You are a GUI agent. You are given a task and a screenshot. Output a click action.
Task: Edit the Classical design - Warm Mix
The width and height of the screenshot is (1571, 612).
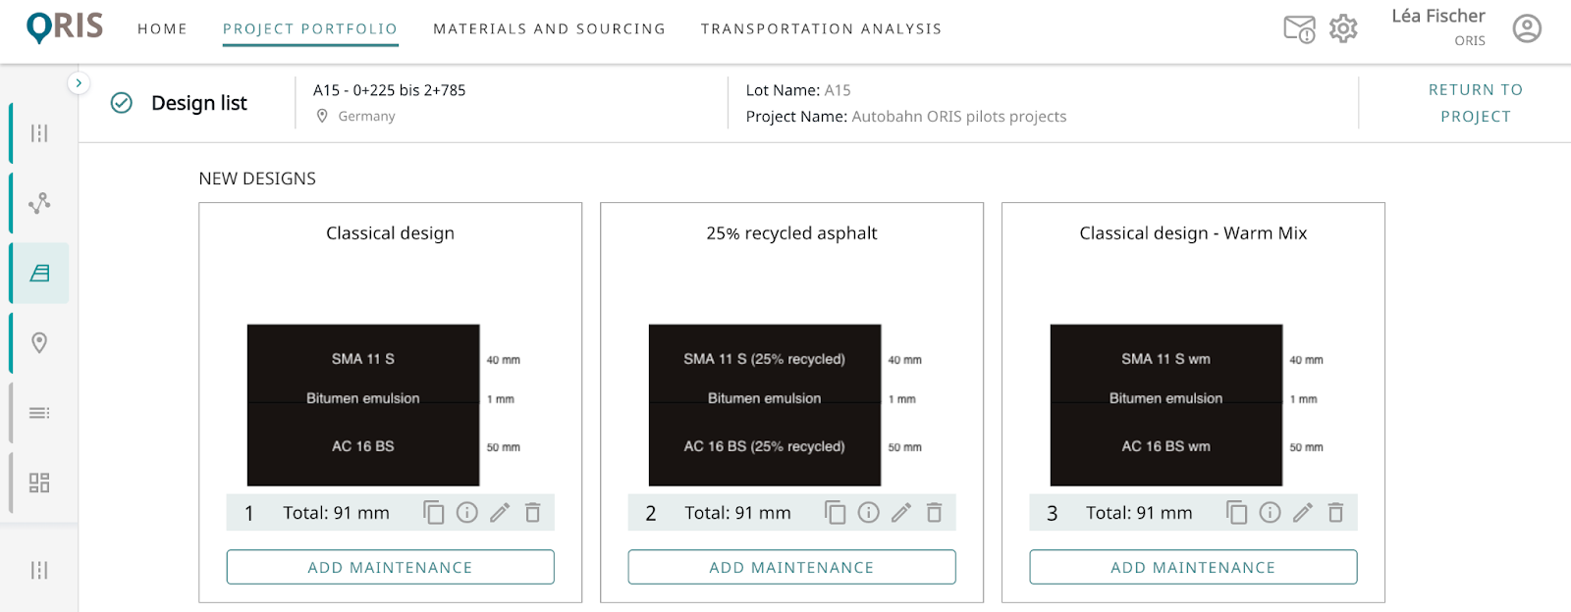(x=1302, y=512)
